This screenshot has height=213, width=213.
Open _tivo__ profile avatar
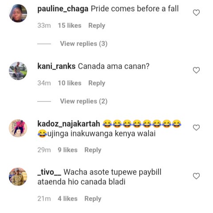18,177
